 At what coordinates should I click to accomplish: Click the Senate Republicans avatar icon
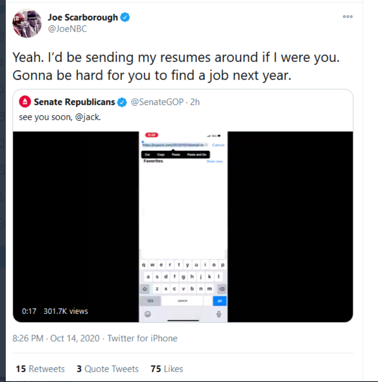(25, 102)
